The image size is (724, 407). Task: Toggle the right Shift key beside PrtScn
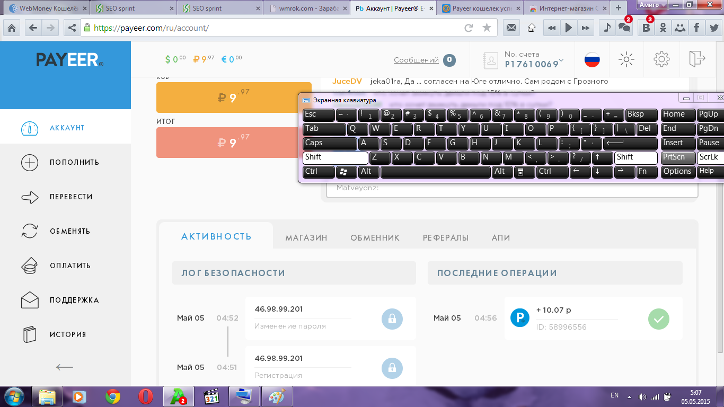point(636,157)
